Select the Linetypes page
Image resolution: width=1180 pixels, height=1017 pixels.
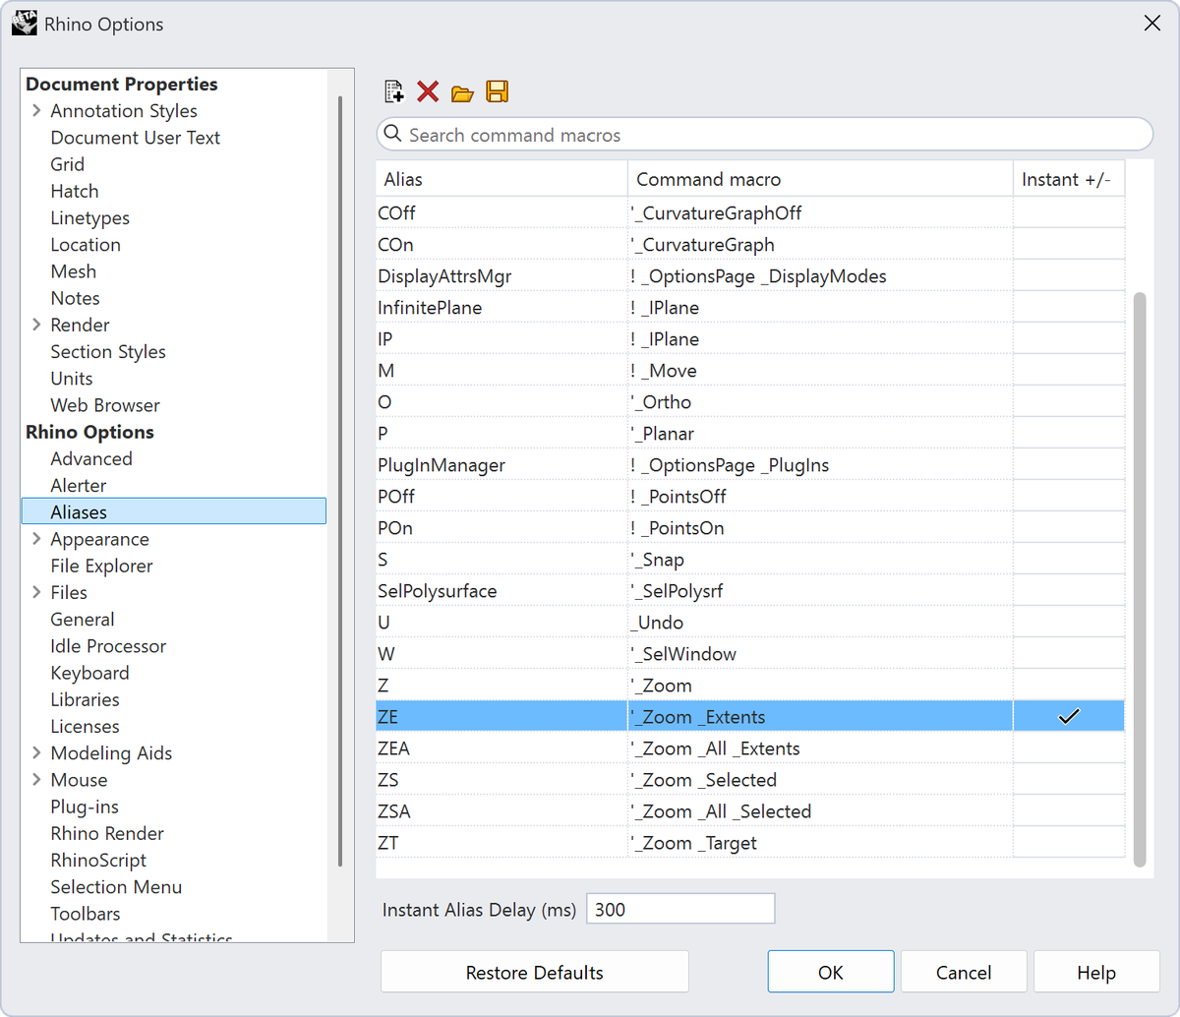click(89, 218)
